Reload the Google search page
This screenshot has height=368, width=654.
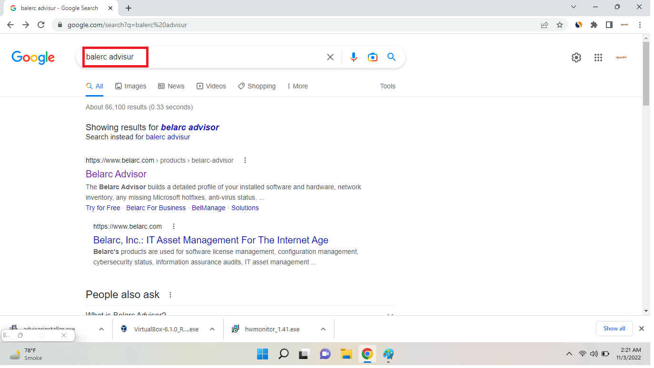pyautogui.click(x=41, y=25)
